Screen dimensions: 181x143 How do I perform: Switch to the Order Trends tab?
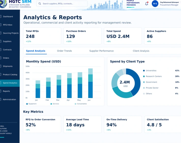[x=64, y=51]
